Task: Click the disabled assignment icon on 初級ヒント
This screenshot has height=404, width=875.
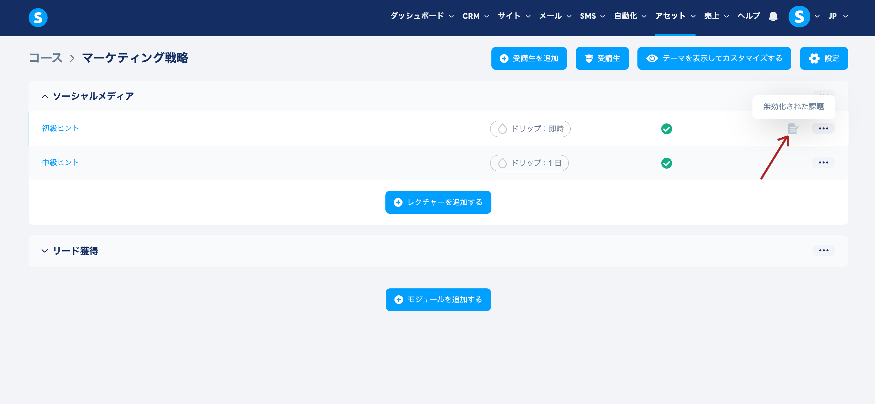Action: tap(793, 129)
